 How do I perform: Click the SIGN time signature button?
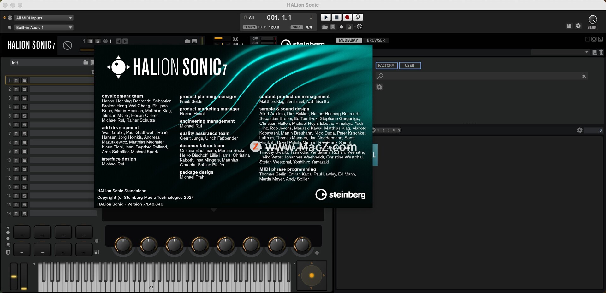(x=297, y=27)
